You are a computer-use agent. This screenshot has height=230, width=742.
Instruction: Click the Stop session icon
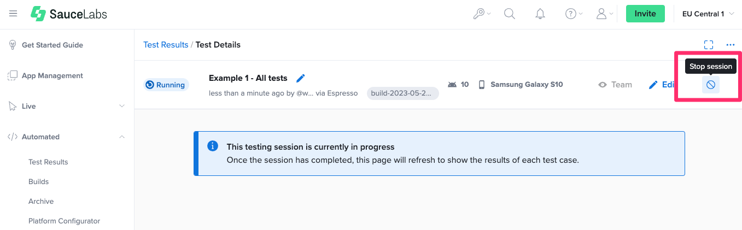[x=711, y=85]
